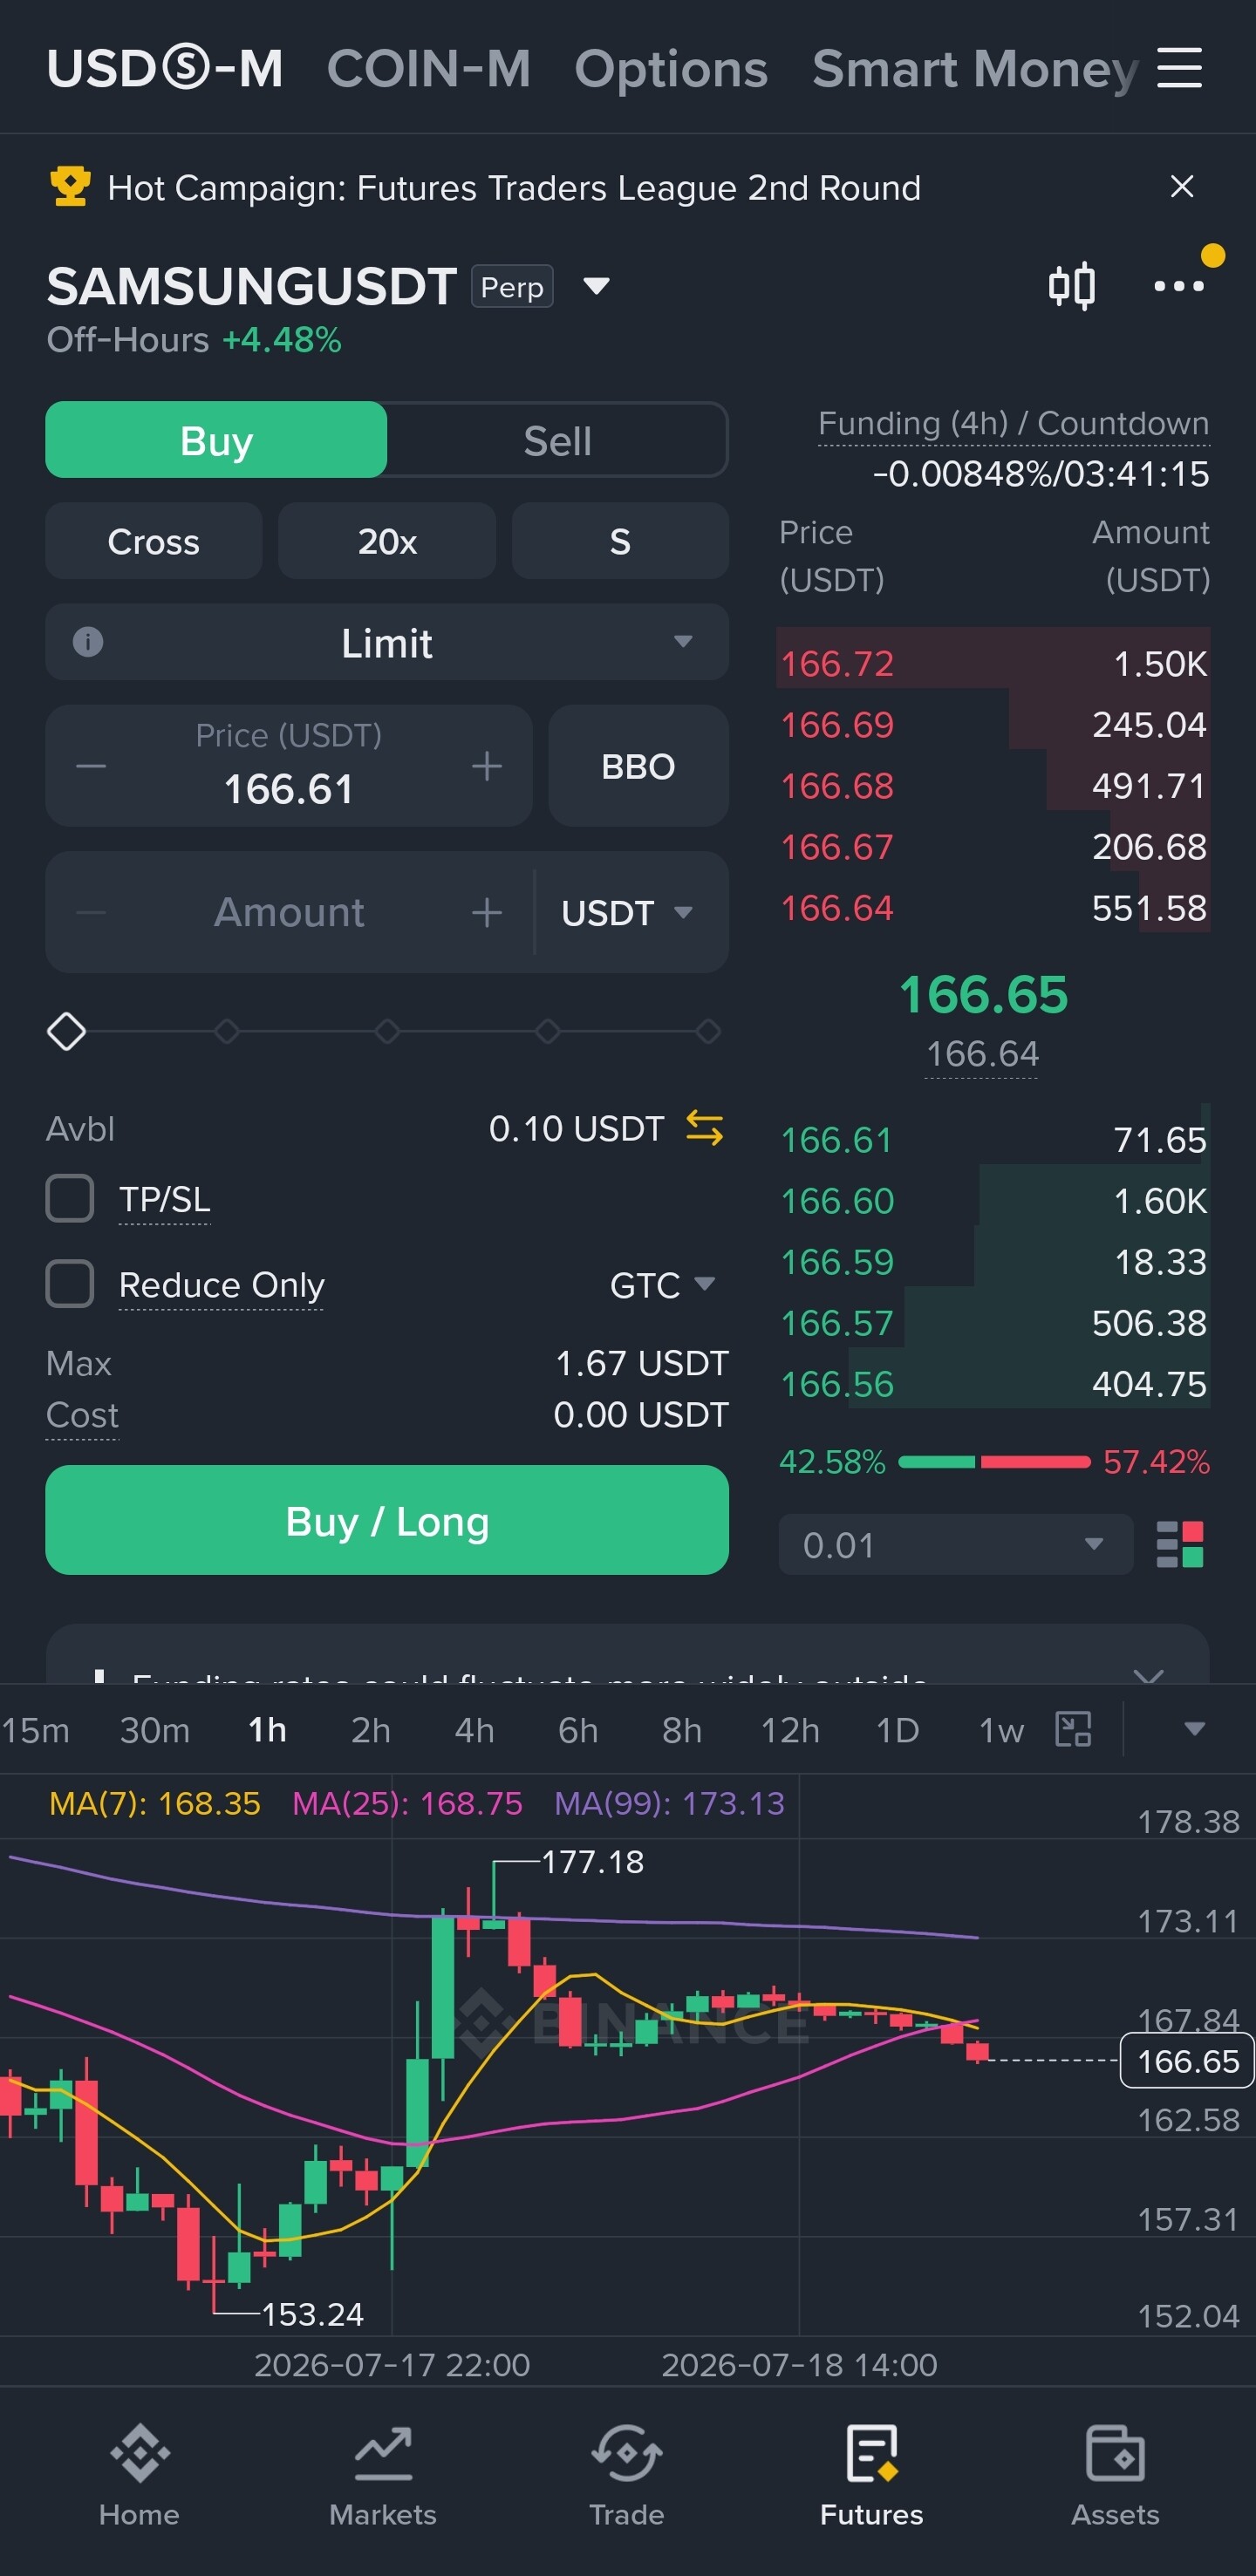The image size is (1256, 2576).
Task: Tap the Buy / Long button
Action: 387,1520
